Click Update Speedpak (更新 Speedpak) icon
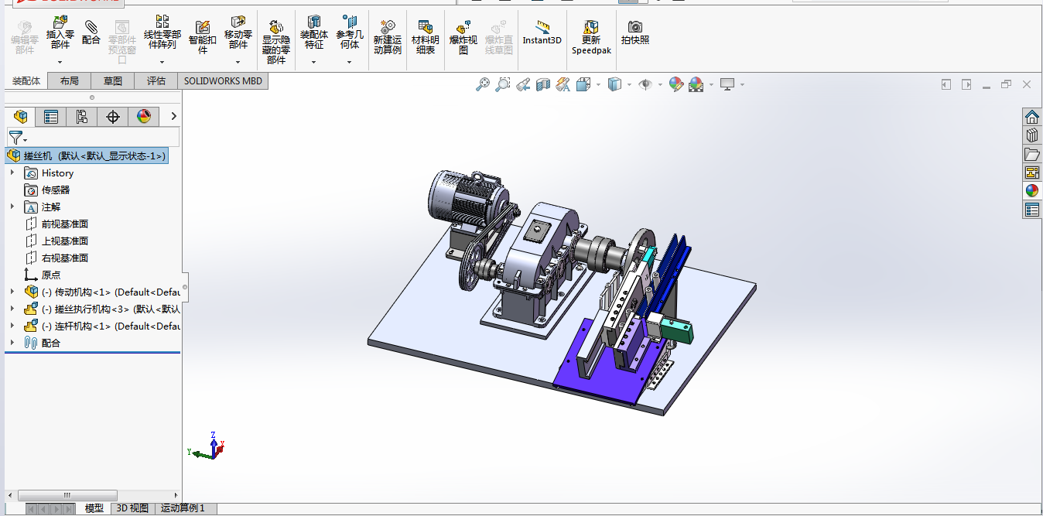 click(591, 37)
